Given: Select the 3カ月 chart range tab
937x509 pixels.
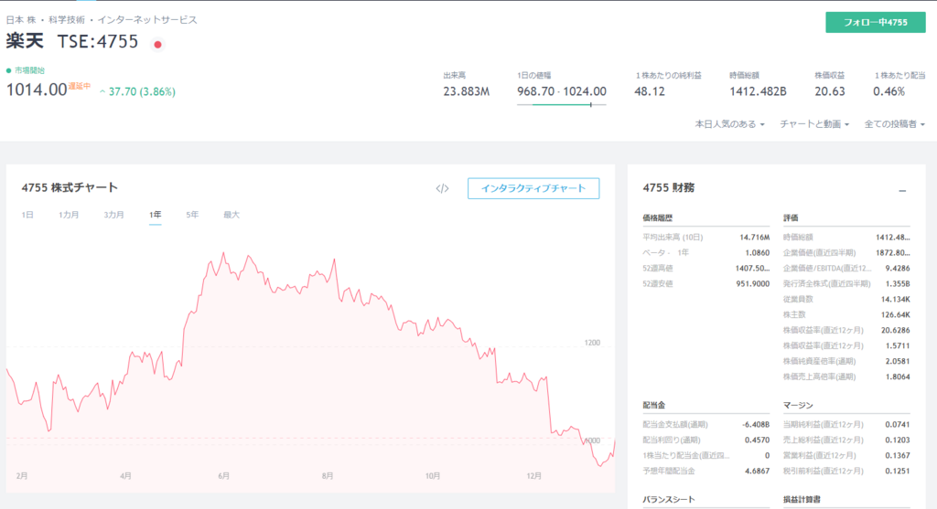Looking at the screenshot, I should [113, 215].
